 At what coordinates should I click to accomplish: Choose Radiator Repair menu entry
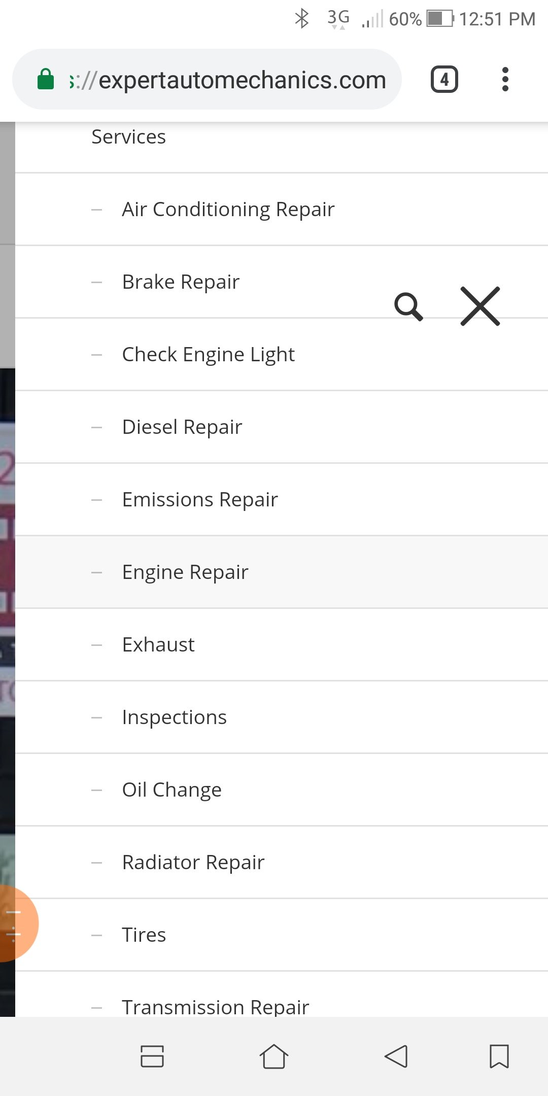click(x=282, y=863)
